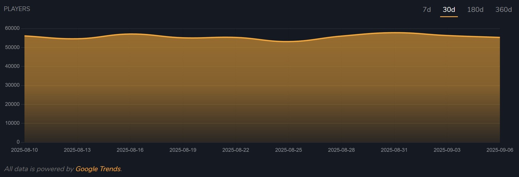Click the 'All data is powered by' text
Viewport: 519px width, 177px height.
[39, 169]
